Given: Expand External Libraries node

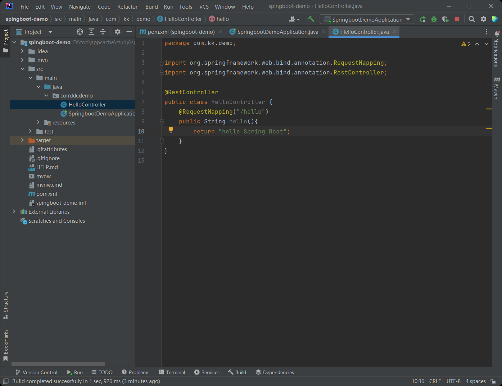Looking at the screenshot, I should 14,212.
